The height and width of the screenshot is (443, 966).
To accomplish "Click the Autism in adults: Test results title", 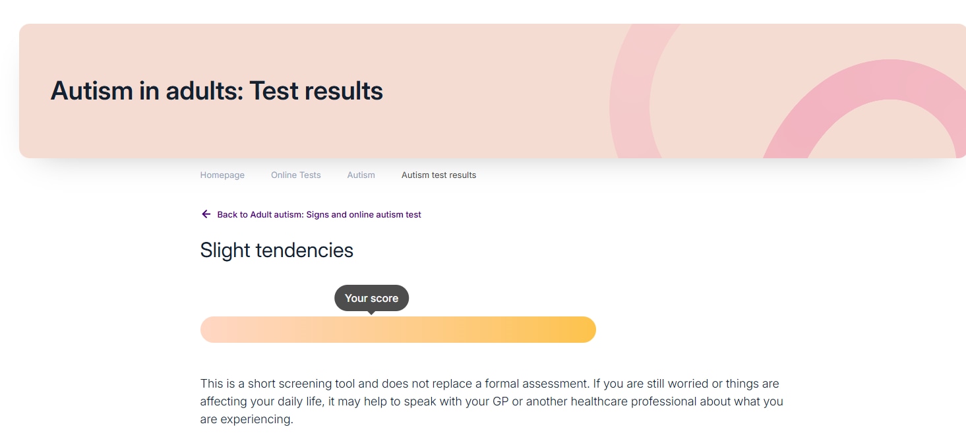I will pyautogui.click(x=217, y=91).
